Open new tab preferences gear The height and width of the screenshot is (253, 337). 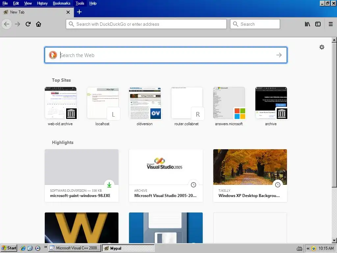click(x=322, y=47)
